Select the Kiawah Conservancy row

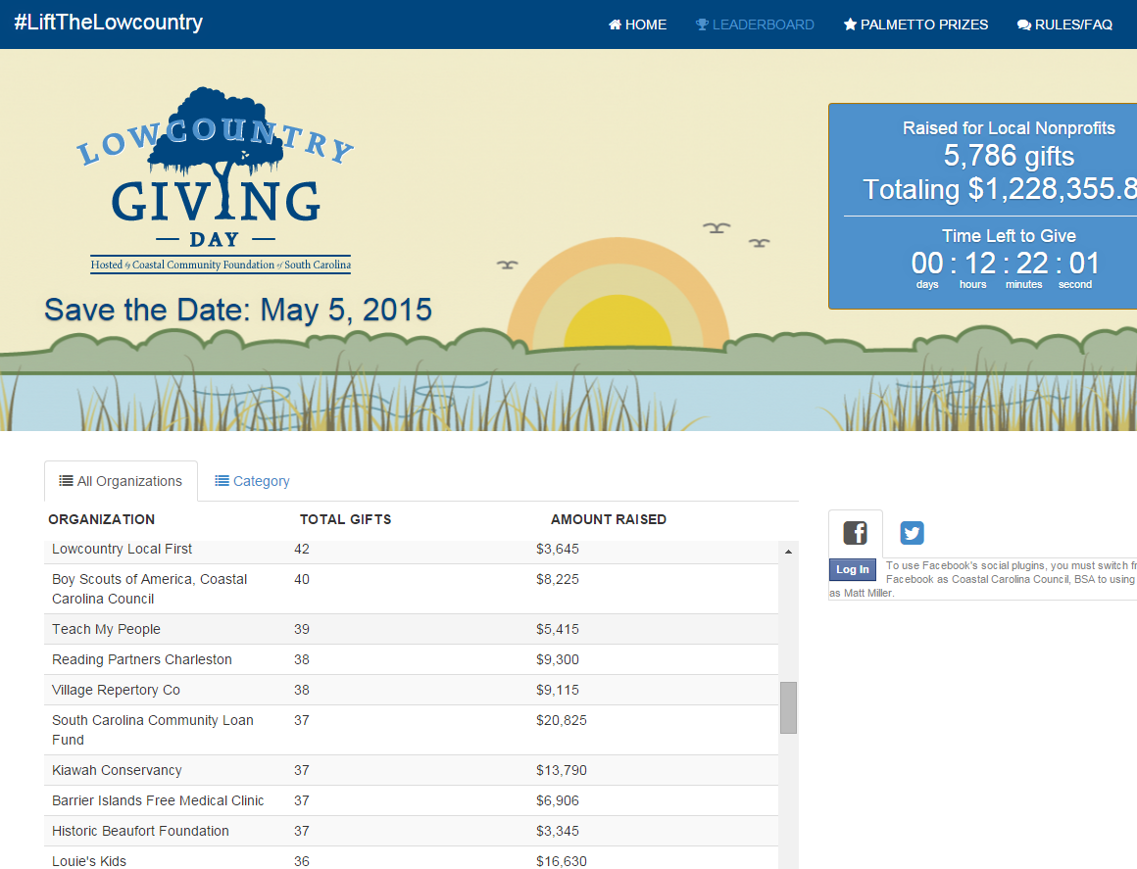pos(411,770)
